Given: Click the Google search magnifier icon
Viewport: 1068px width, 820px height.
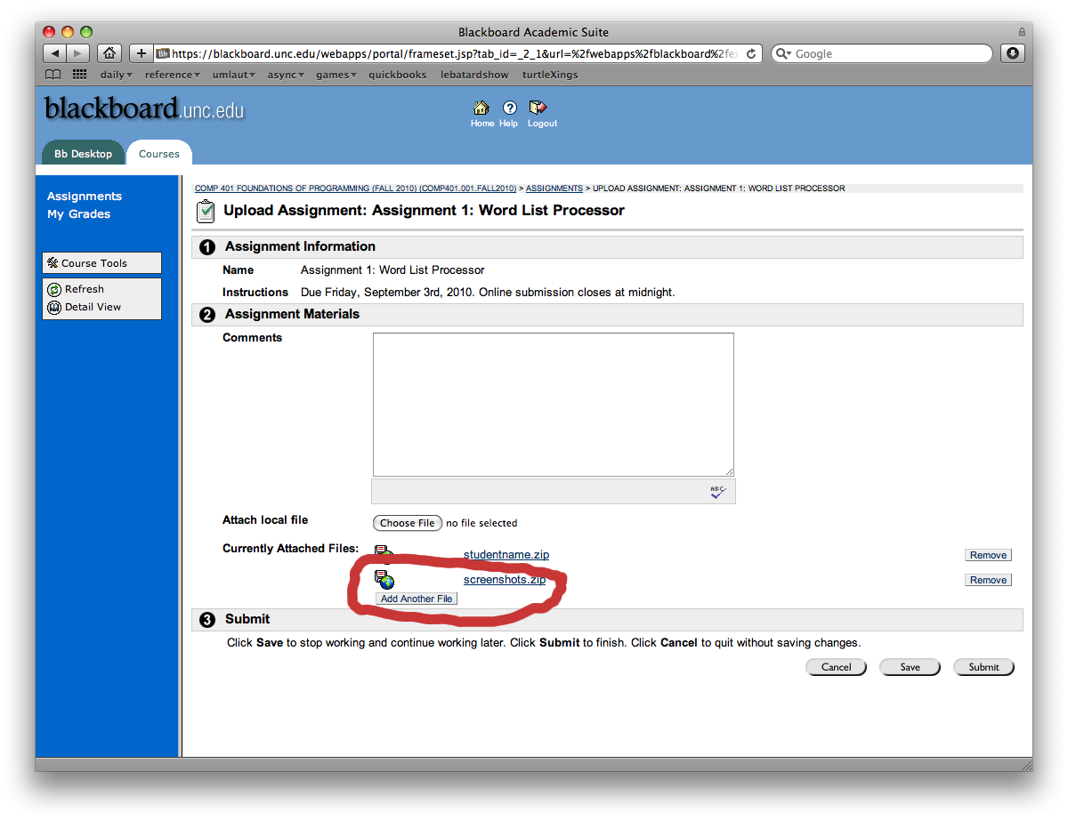Looking at the screenshot, I should pos(783,53).
